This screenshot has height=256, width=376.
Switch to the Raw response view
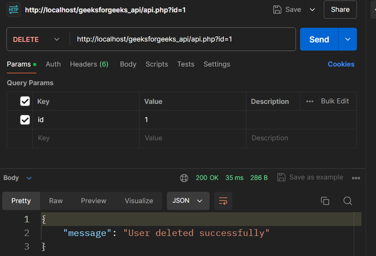56,201
